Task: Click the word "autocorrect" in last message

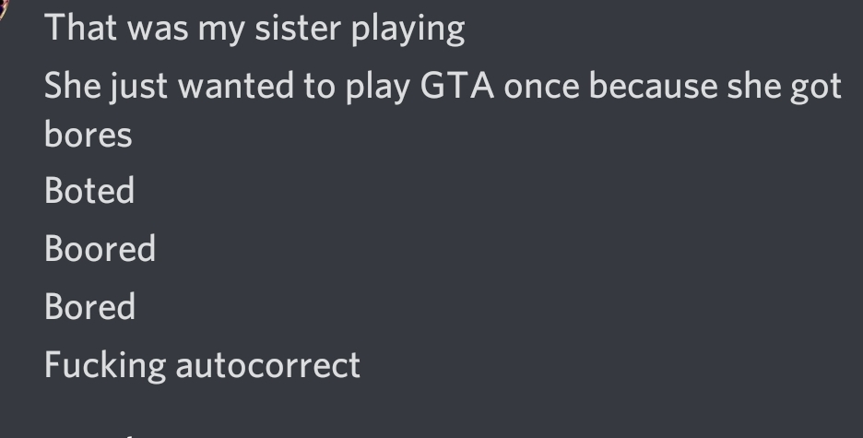Action: click(x=267, y=365)
